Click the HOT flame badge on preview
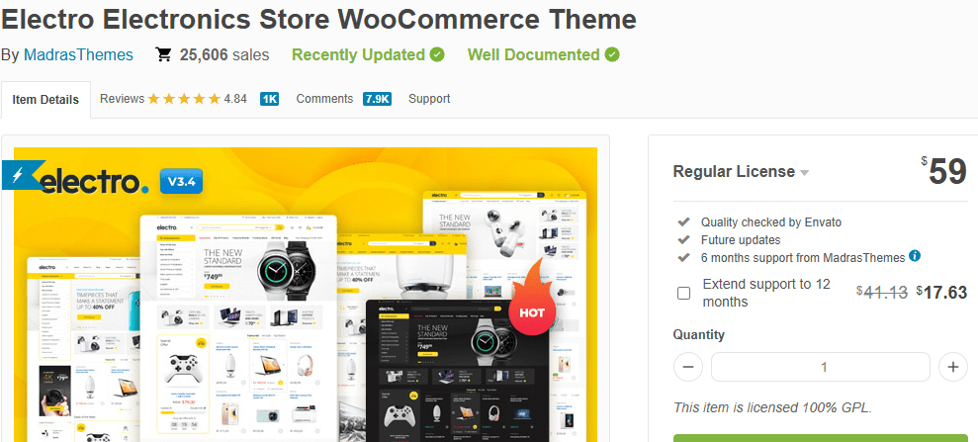This screenshot has width=978, height=442. tap(532, 298)
